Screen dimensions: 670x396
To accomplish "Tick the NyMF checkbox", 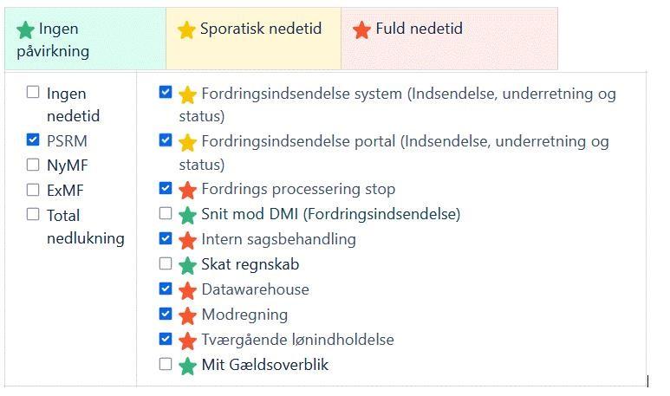I will coord(33,165).
